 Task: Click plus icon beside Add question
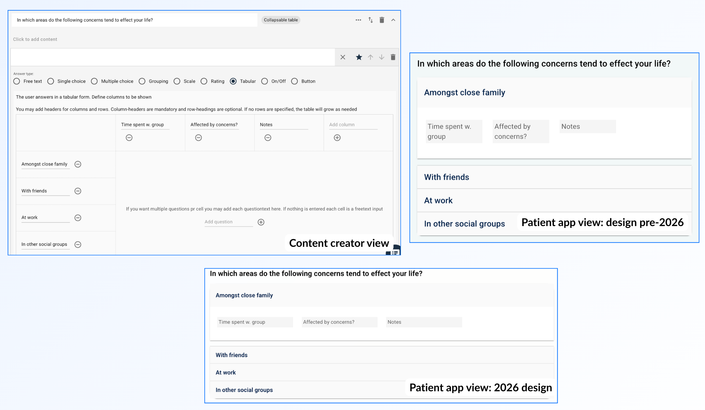coord(261,222)
